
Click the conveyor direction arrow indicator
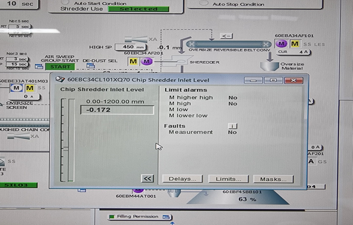click(x=226, y=36)
